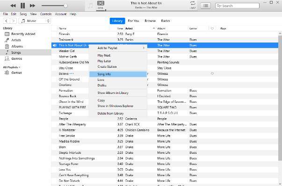Viewport: 282px width, 186px height.
Task: Open the Account menu
Action: [61, 14]
